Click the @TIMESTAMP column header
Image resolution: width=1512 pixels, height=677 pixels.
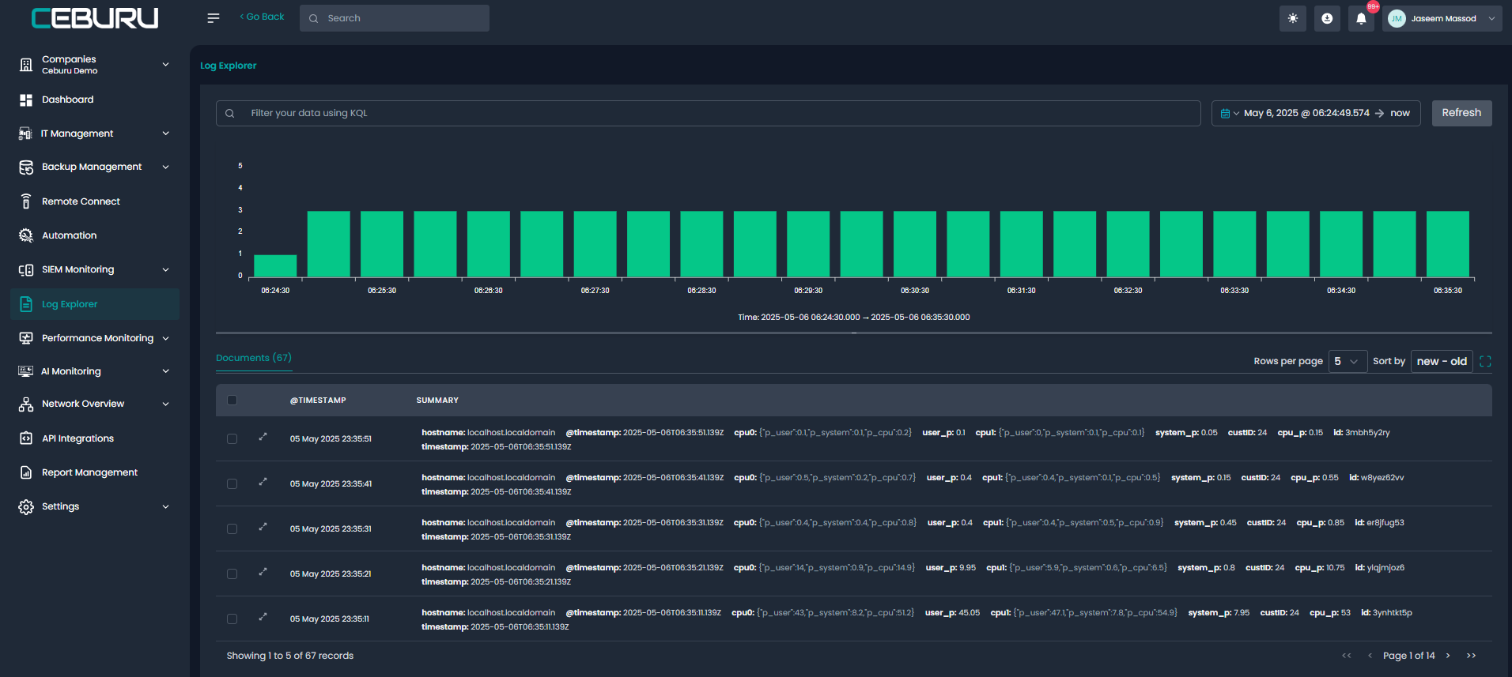(x=318, y=401)
